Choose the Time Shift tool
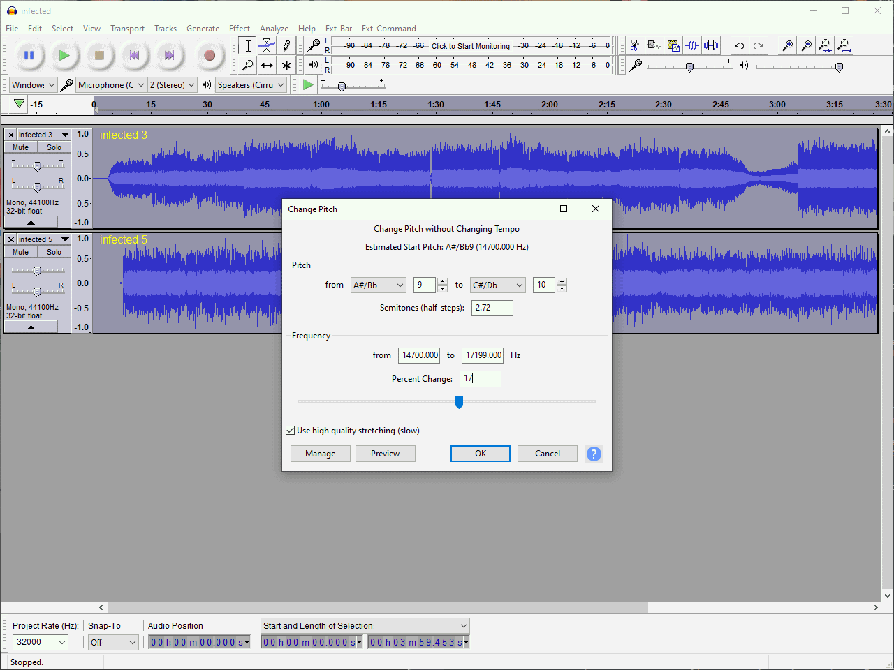The width and height of the screenshot is (894, 670). pyautogui.click(x=267, y=66)
